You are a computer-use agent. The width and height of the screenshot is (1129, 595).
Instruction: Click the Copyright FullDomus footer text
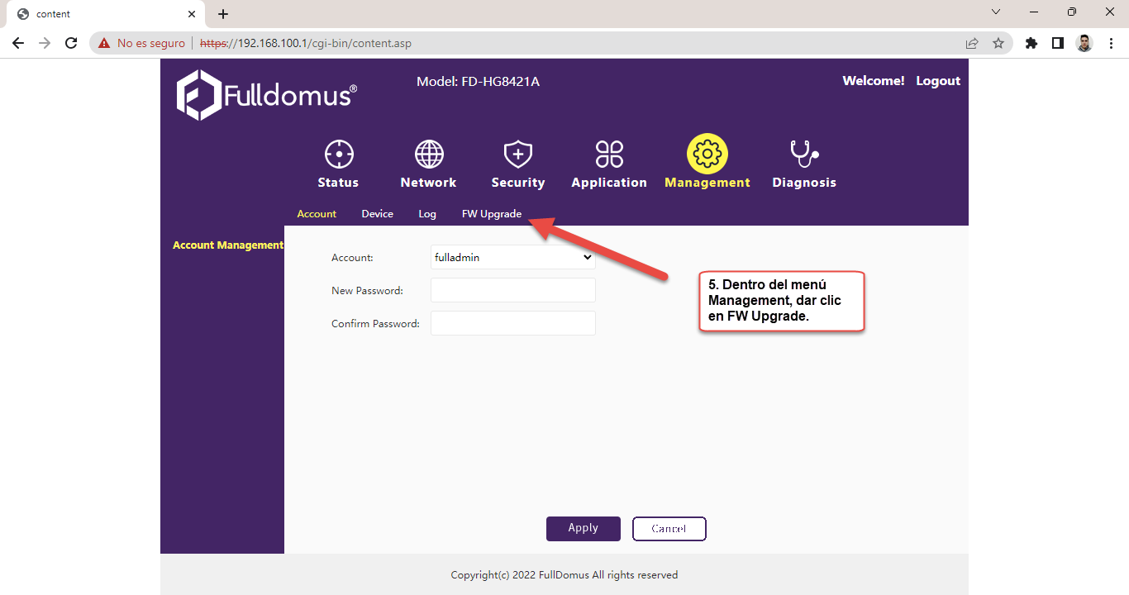[564, 575]
